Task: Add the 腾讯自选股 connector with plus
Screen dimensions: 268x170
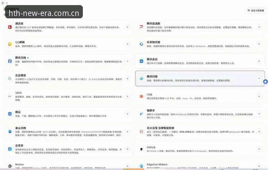Action: click(x=259, y=27)
